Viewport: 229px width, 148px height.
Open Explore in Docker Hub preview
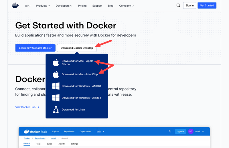click(56, 131)
